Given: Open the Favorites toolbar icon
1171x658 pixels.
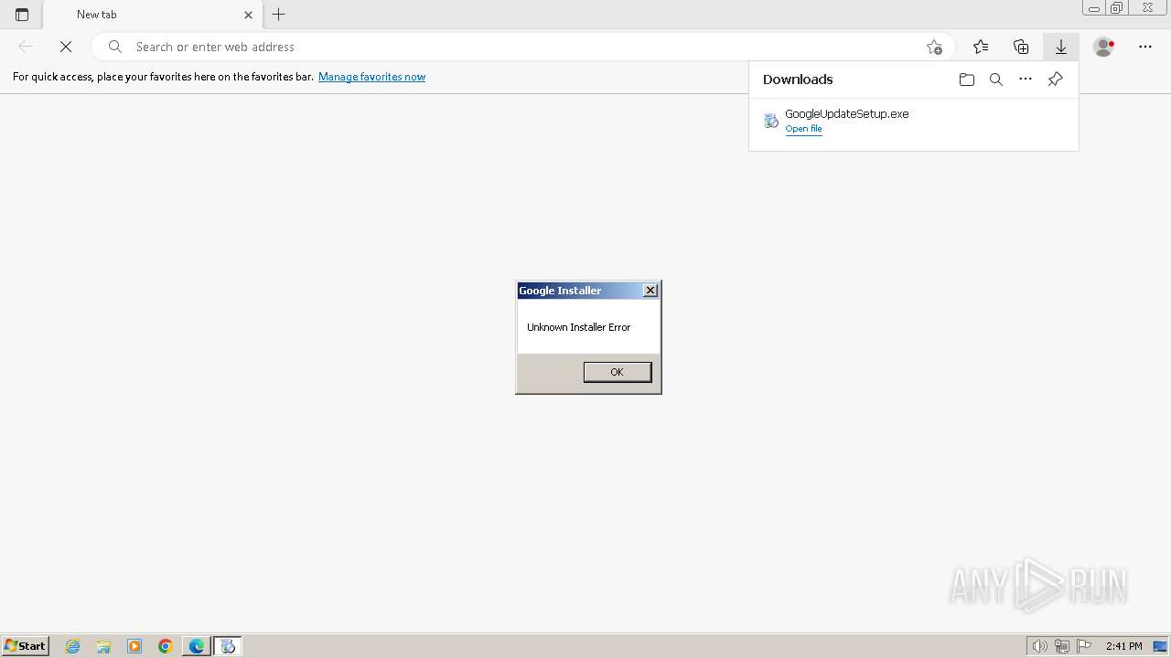Looking at the screenshot, I should click(981, 47).
